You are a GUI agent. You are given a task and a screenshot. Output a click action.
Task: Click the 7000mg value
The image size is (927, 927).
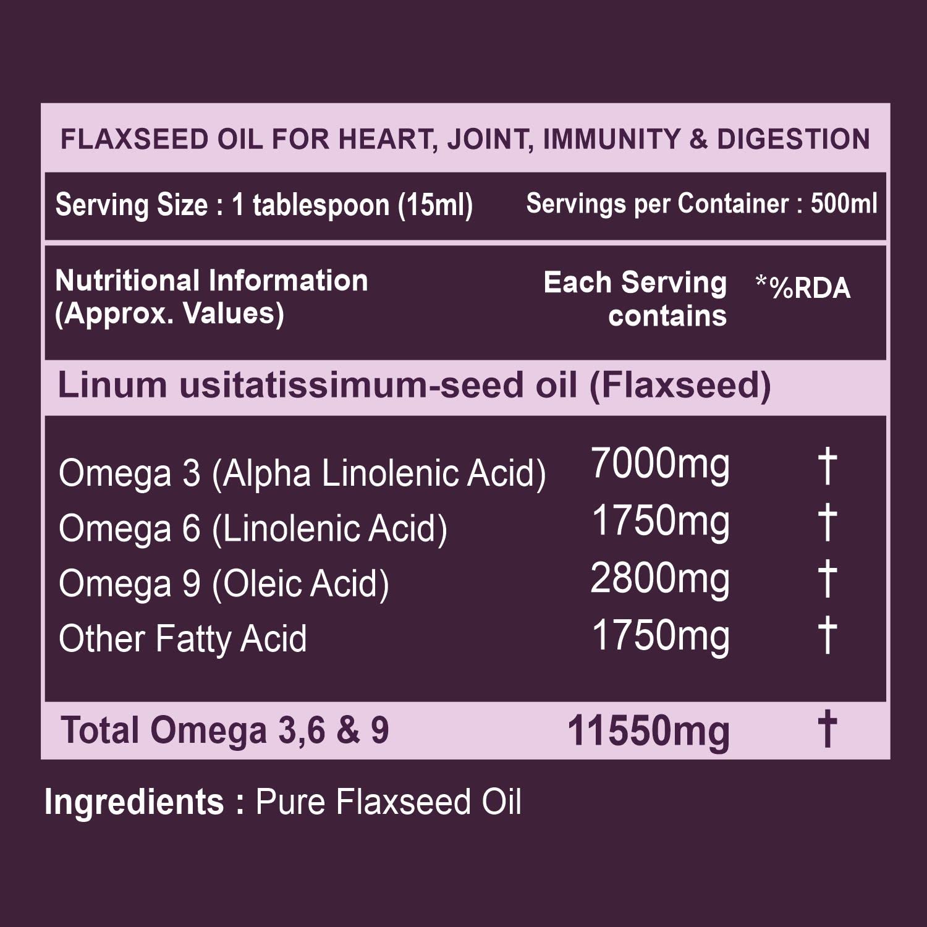click(x=660, y=465)
